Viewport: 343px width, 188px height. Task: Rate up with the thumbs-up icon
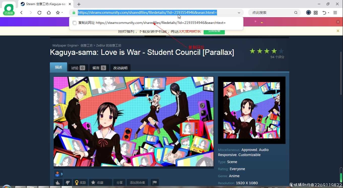coord(58,182)
